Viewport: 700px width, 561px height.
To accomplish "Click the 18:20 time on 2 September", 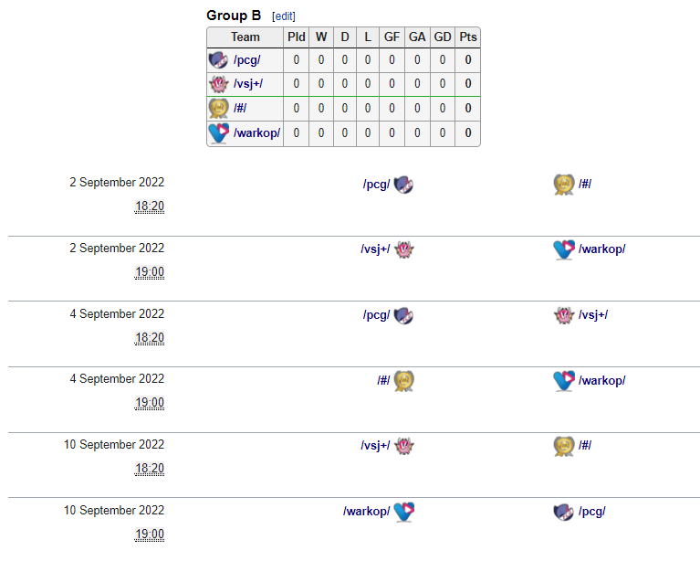I will 150,206.
